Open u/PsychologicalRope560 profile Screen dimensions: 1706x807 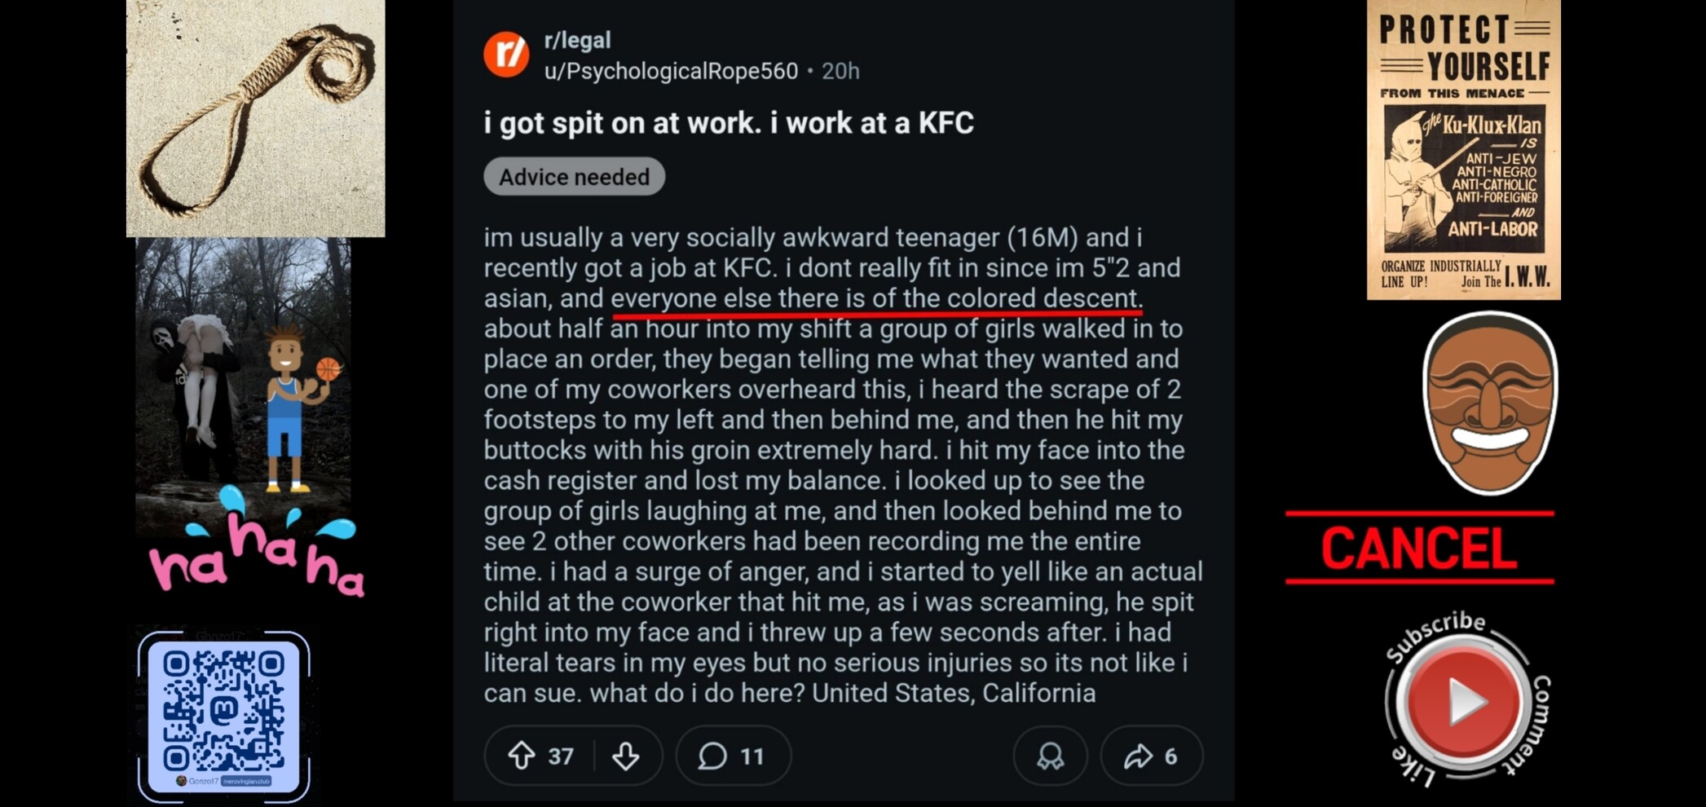pyautogui.click(x=671, y=72)
